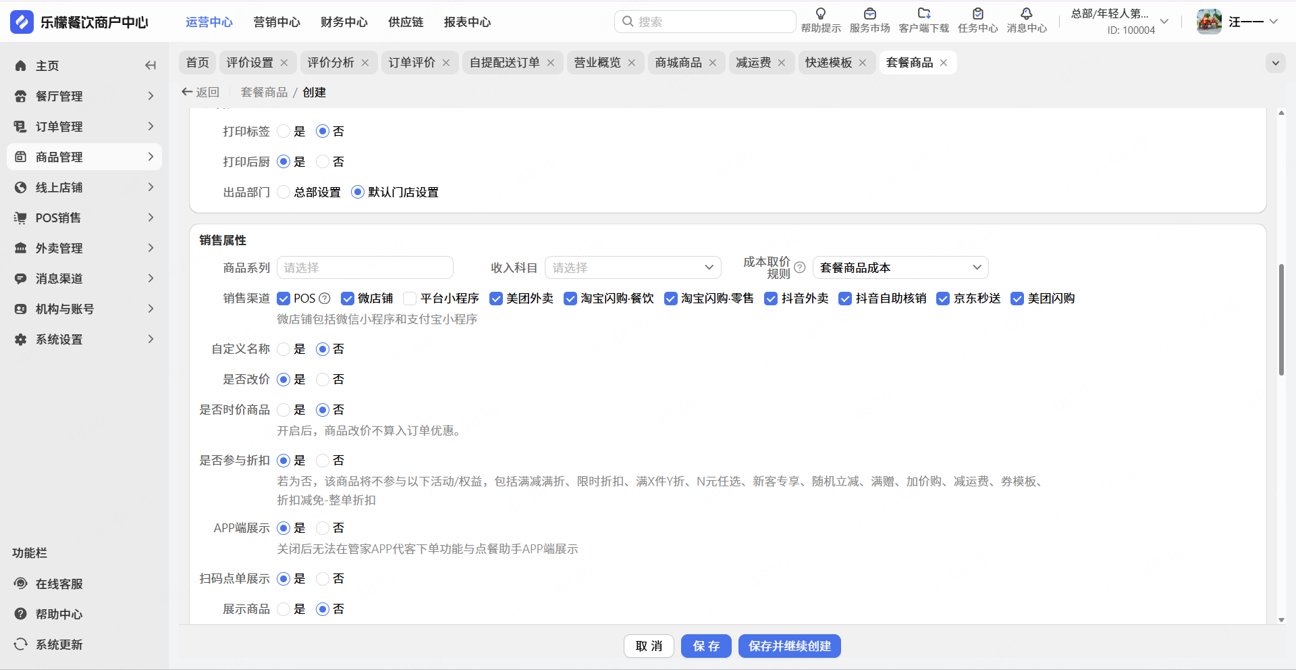Viewport: 1296px width, 670px height.
Task: Click the scrollbar up arrow
Action: click(1281, 113)
